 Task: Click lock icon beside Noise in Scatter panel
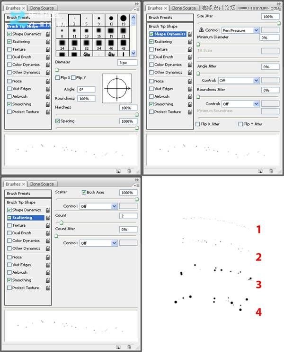48,257
